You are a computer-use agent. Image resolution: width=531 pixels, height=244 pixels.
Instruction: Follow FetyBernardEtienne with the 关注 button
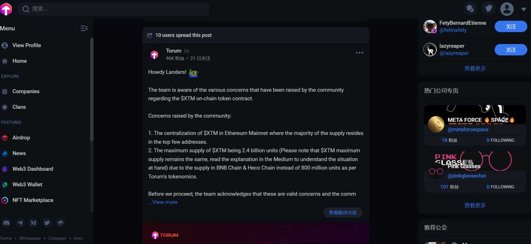pos(511,26)
